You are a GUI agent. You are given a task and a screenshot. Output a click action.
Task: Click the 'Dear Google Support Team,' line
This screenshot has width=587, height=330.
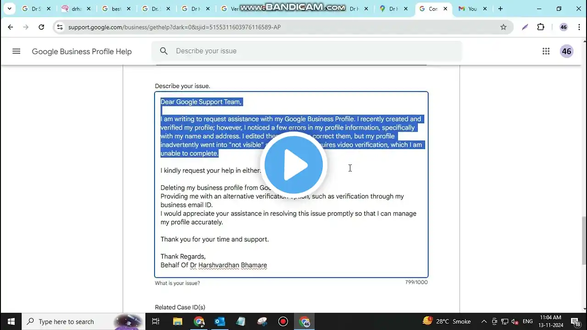click(x=201, y=102)
